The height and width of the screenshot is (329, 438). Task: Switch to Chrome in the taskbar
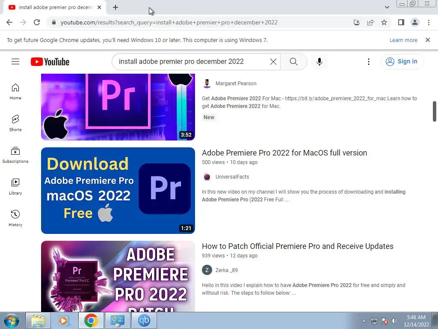[x=91, y=320]
